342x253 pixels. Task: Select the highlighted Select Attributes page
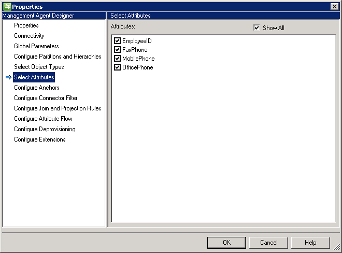(34, 77)
